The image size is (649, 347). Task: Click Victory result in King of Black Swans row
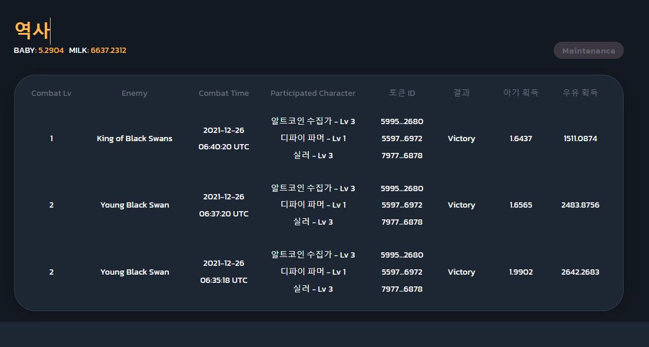coord(461,139)
